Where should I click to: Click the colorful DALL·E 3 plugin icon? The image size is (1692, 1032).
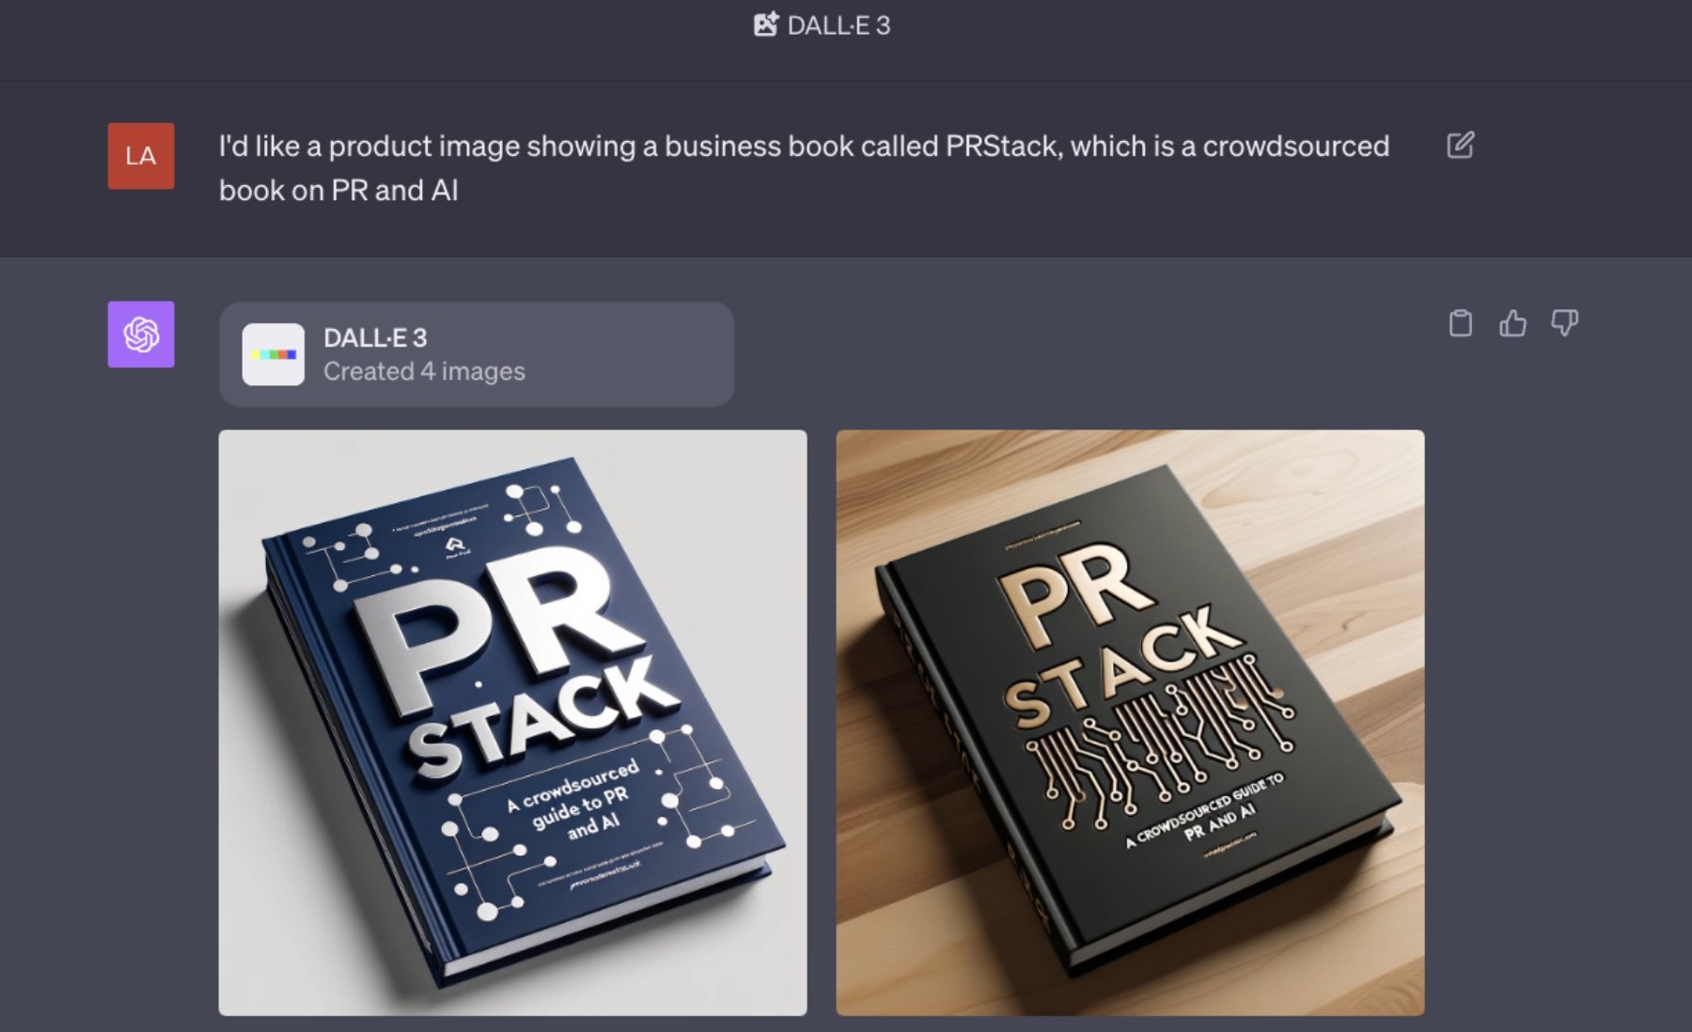pos(274,354)
